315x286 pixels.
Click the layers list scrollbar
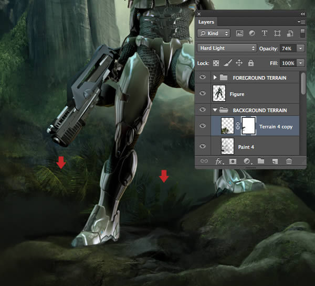303,84
